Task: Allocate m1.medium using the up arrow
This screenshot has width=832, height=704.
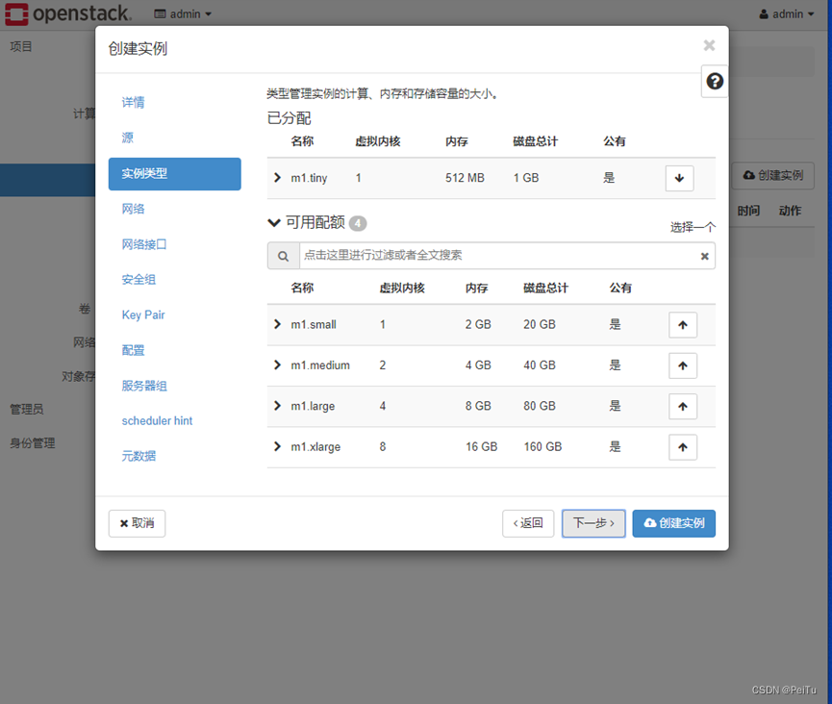Action: click(683, 365)
